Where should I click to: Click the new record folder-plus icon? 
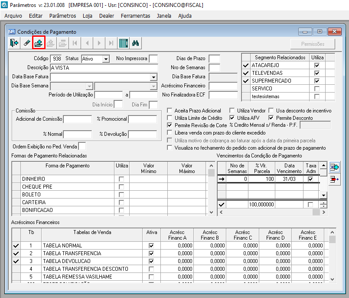pyautogui.click(x=39, y=43)
